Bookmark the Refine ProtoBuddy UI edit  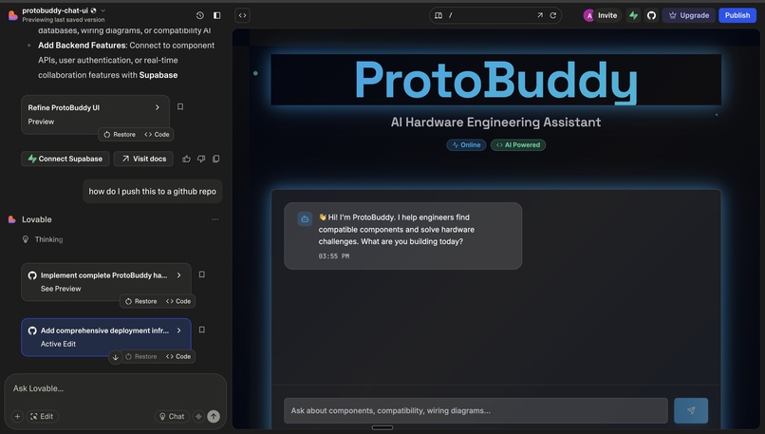point(180,107)
